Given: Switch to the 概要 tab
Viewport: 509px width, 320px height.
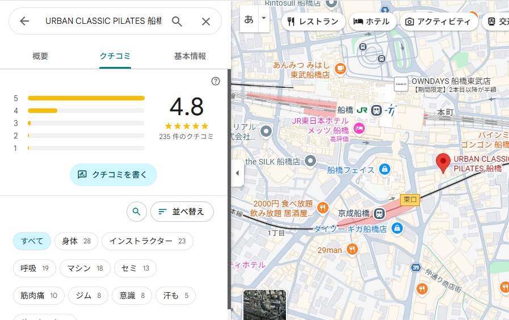Looking at the screenshot, I should coord(40,56).
